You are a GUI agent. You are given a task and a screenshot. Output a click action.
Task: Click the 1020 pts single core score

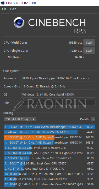(x=76, y=51)
